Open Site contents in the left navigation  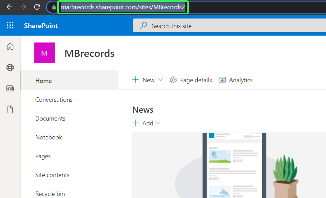point(53,175)
